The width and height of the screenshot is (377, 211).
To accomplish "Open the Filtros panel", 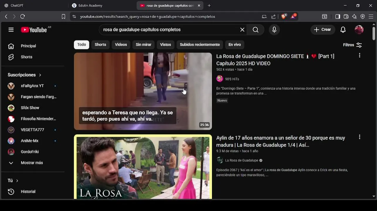I will click(352, 45).
